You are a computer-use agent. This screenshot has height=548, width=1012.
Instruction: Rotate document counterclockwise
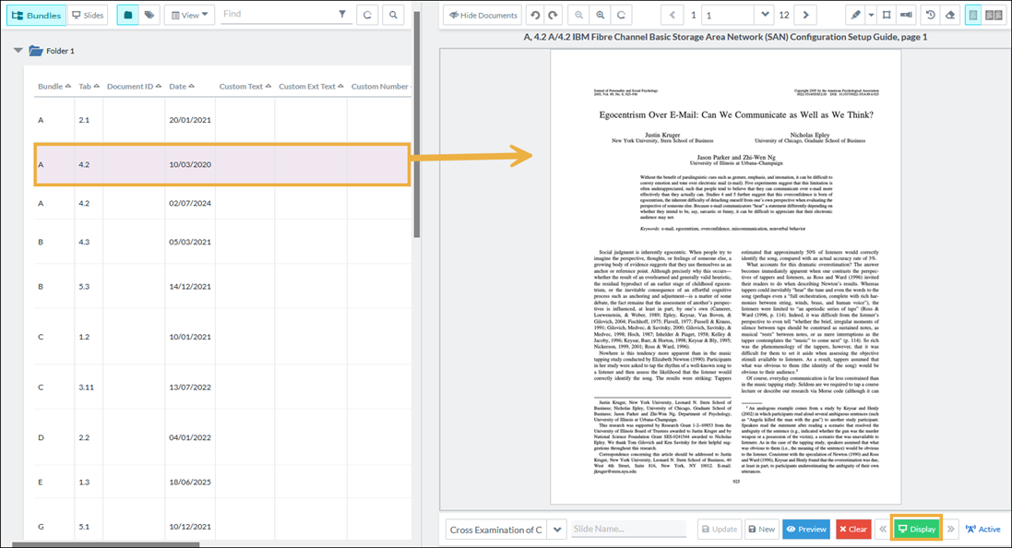tap(535, 15)
